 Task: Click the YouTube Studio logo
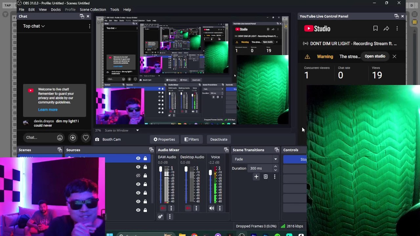[317, 29]
